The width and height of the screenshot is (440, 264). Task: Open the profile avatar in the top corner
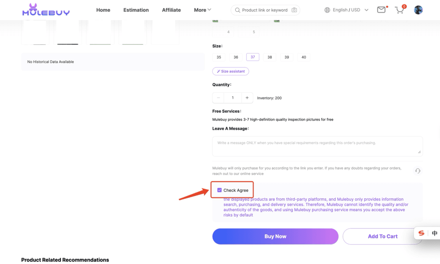[x=418, y=10]
